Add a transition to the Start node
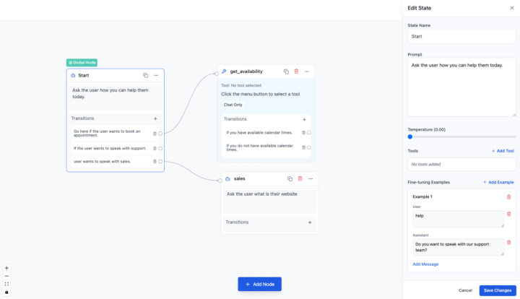Viewport: 520px width, 299px height. click(155, 118)
